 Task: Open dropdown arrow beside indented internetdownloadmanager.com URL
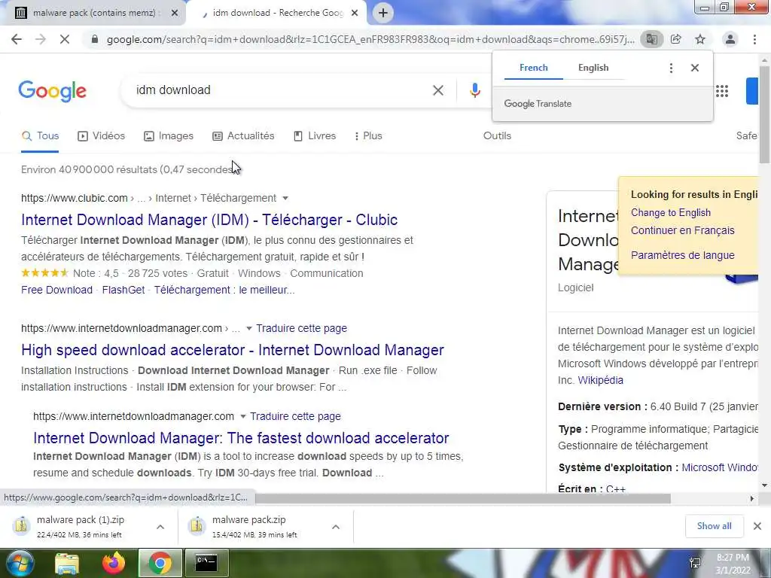pyautogui.click(x=242, y=416)
